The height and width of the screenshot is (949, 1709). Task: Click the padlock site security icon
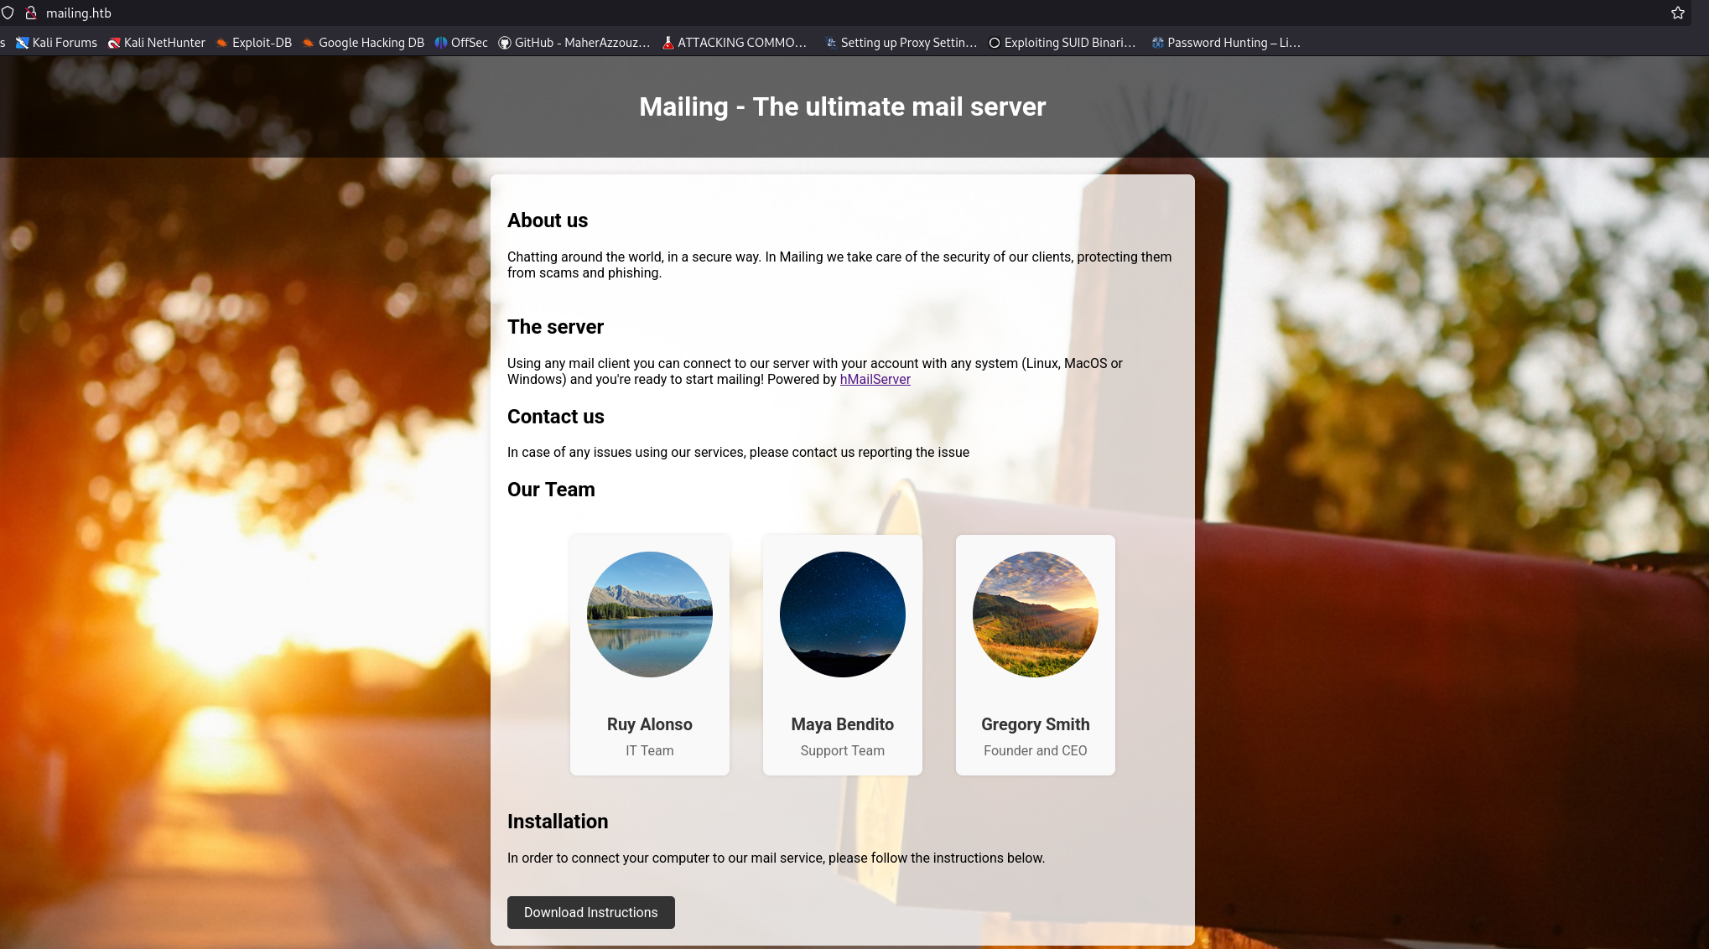pyautogui.click(x=31, y=13)
